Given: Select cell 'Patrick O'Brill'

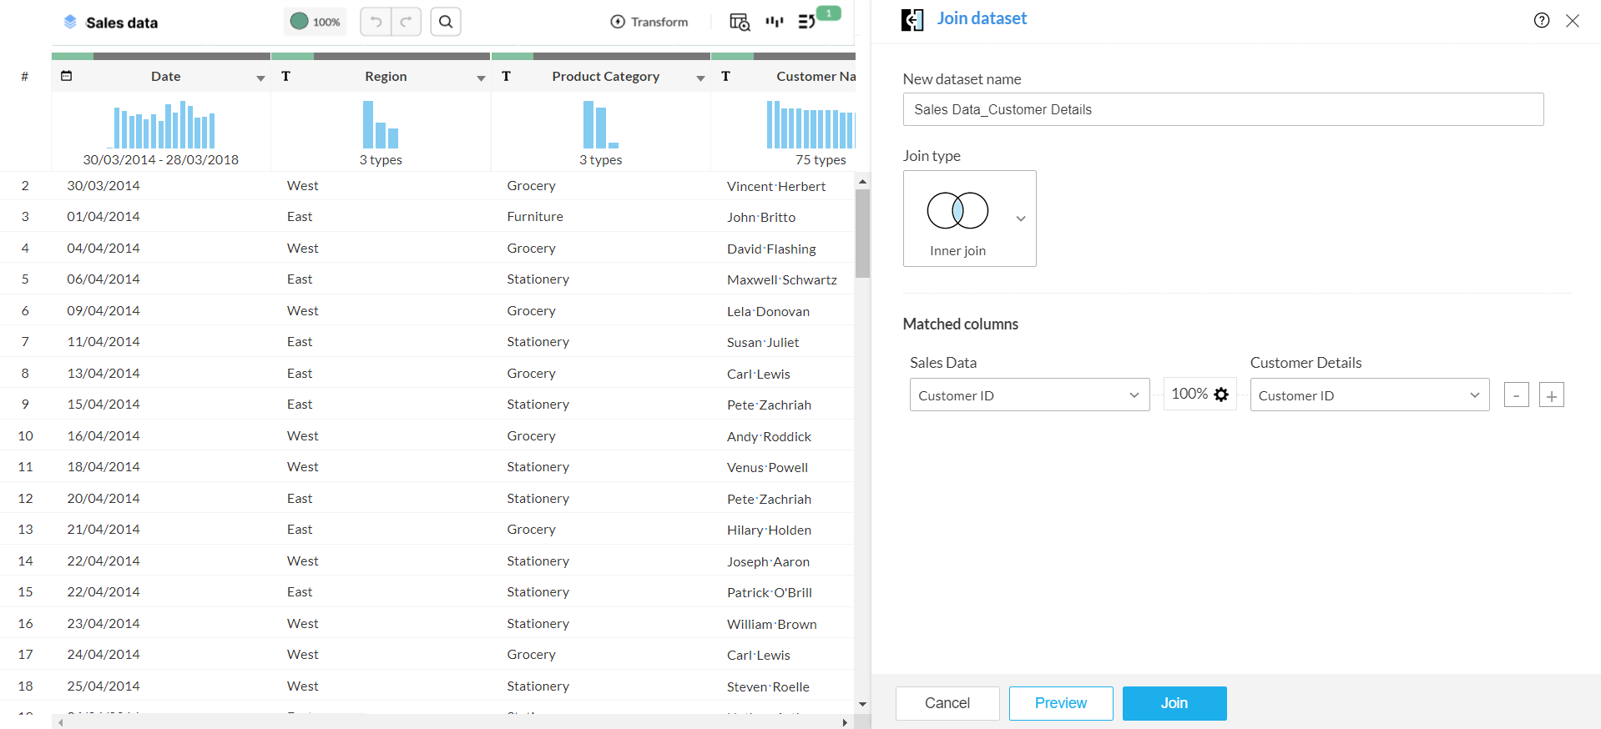Looking at the screenshot, I should pyautogui.click(x=770, y=592).
